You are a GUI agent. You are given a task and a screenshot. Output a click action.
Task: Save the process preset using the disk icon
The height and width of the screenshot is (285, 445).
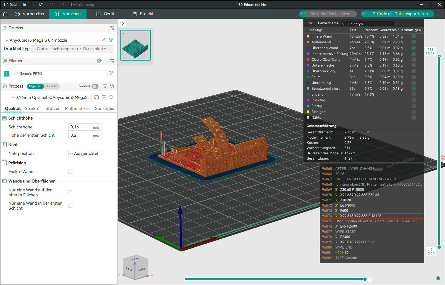[97, 97]
